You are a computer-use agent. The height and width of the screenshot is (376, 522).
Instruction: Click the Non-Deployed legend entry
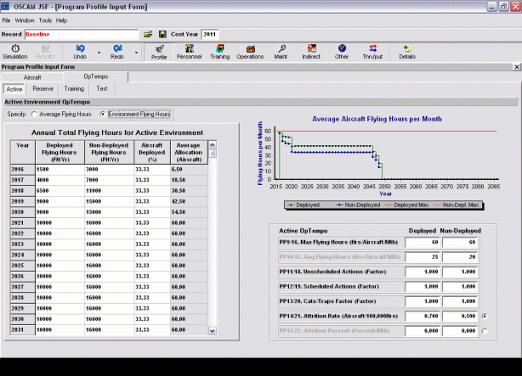point(358,205)
